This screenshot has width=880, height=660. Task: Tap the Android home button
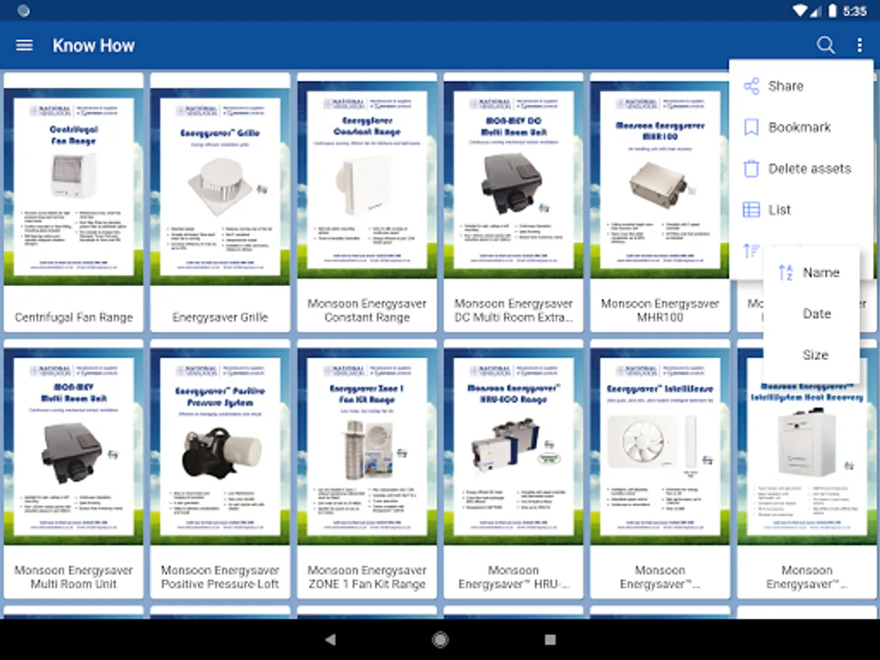click(440, 639)
